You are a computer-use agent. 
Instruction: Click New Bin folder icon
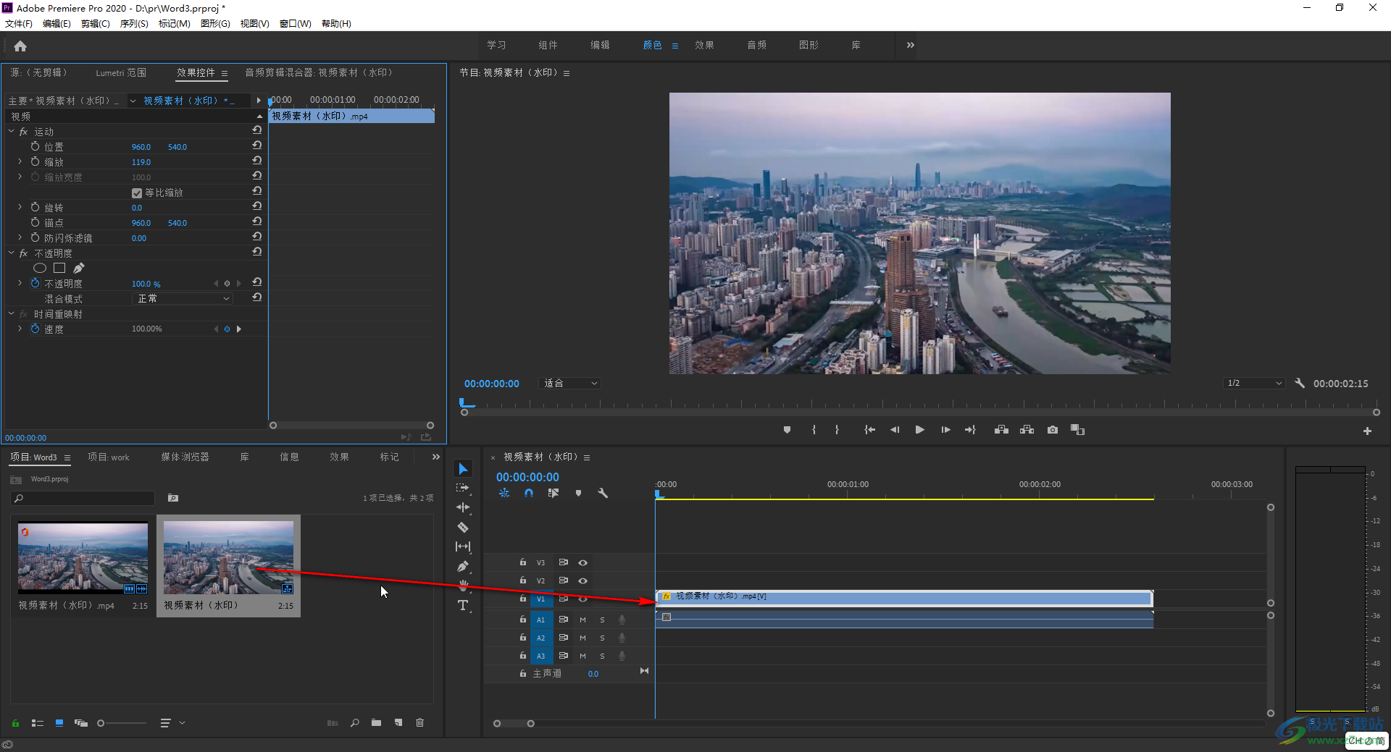pos(376,722)
